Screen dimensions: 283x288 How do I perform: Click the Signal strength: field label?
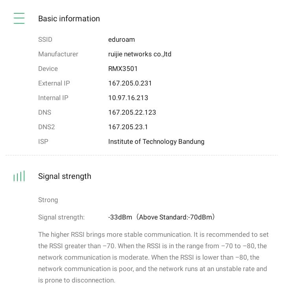click(61, 217)
